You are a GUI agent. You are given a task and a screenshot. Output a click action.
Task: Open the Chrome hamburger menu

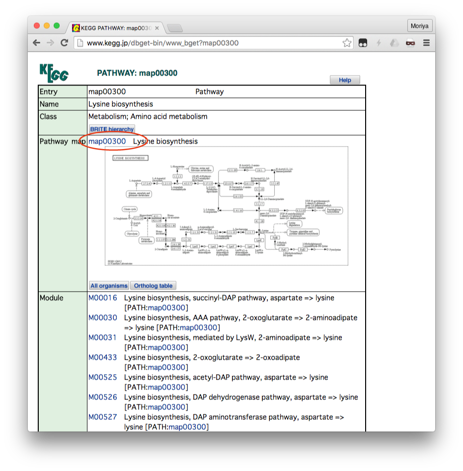(x=426, y=43)
